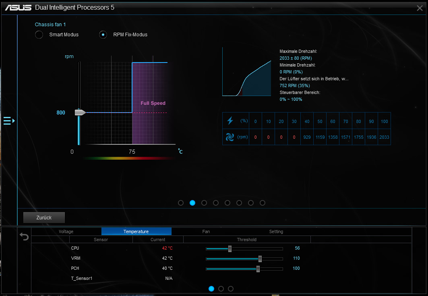Select third monitor page dot at bottom
Viewport: 428px width, 296px height.
(231, 289)
